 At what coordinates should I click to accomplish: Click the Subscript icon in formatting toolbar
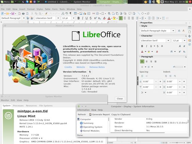tap(99, 18)
